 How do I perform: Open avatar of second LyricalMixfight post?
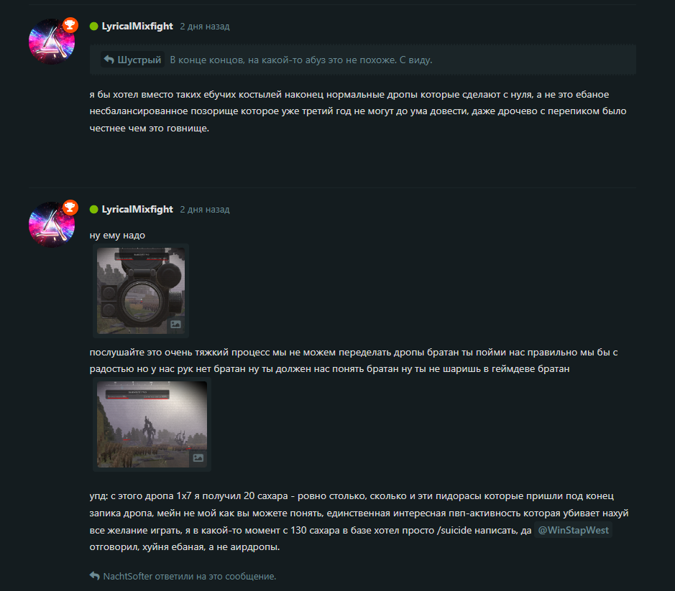point(52,225)
